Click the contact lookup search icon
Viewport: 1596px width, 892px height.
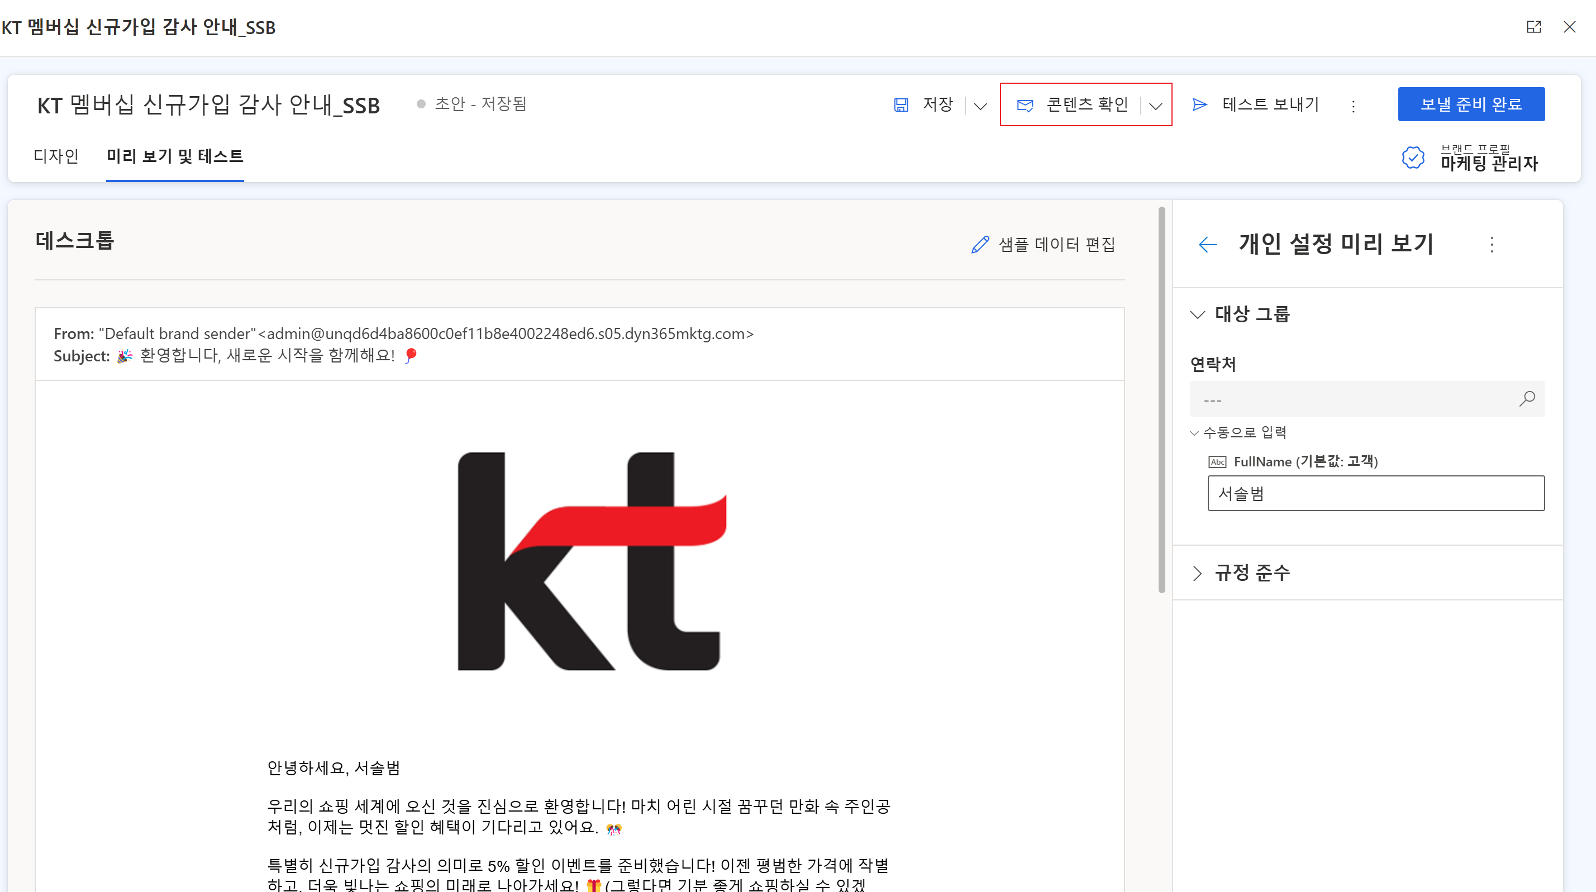tap(1527, 399)
